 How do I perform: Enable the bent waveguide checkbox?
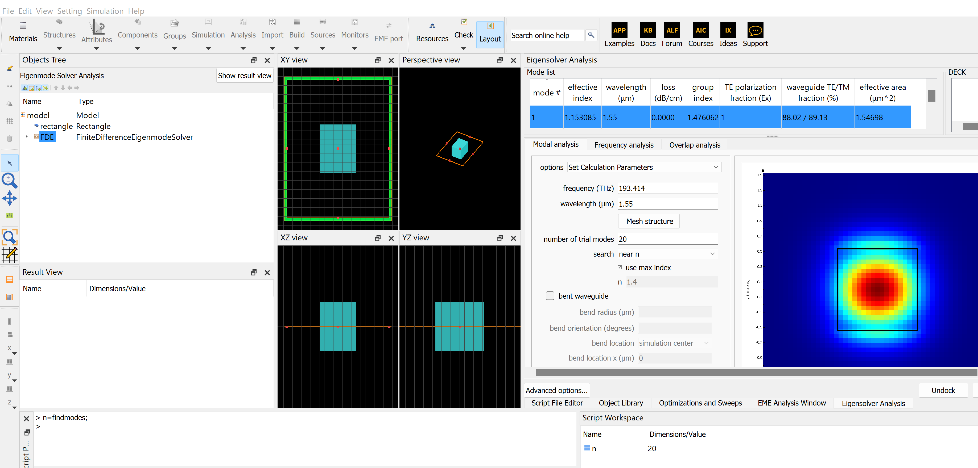(x=550, y=295)
